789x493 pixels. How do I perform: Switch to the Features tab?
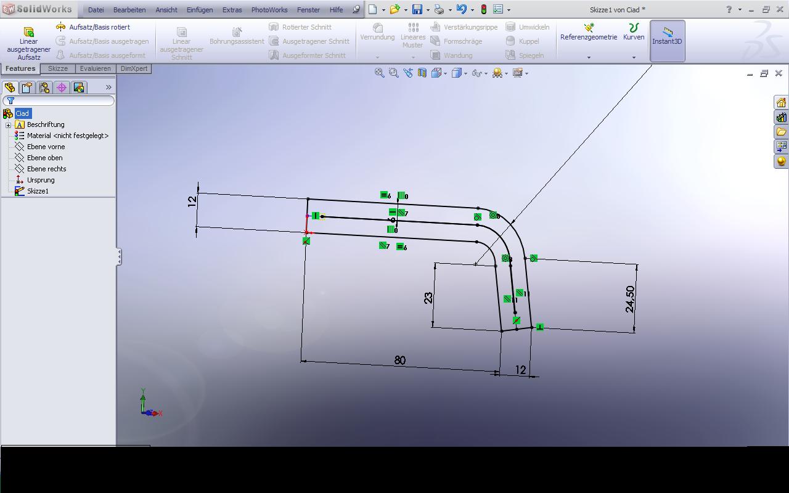(x=20, y=68)
